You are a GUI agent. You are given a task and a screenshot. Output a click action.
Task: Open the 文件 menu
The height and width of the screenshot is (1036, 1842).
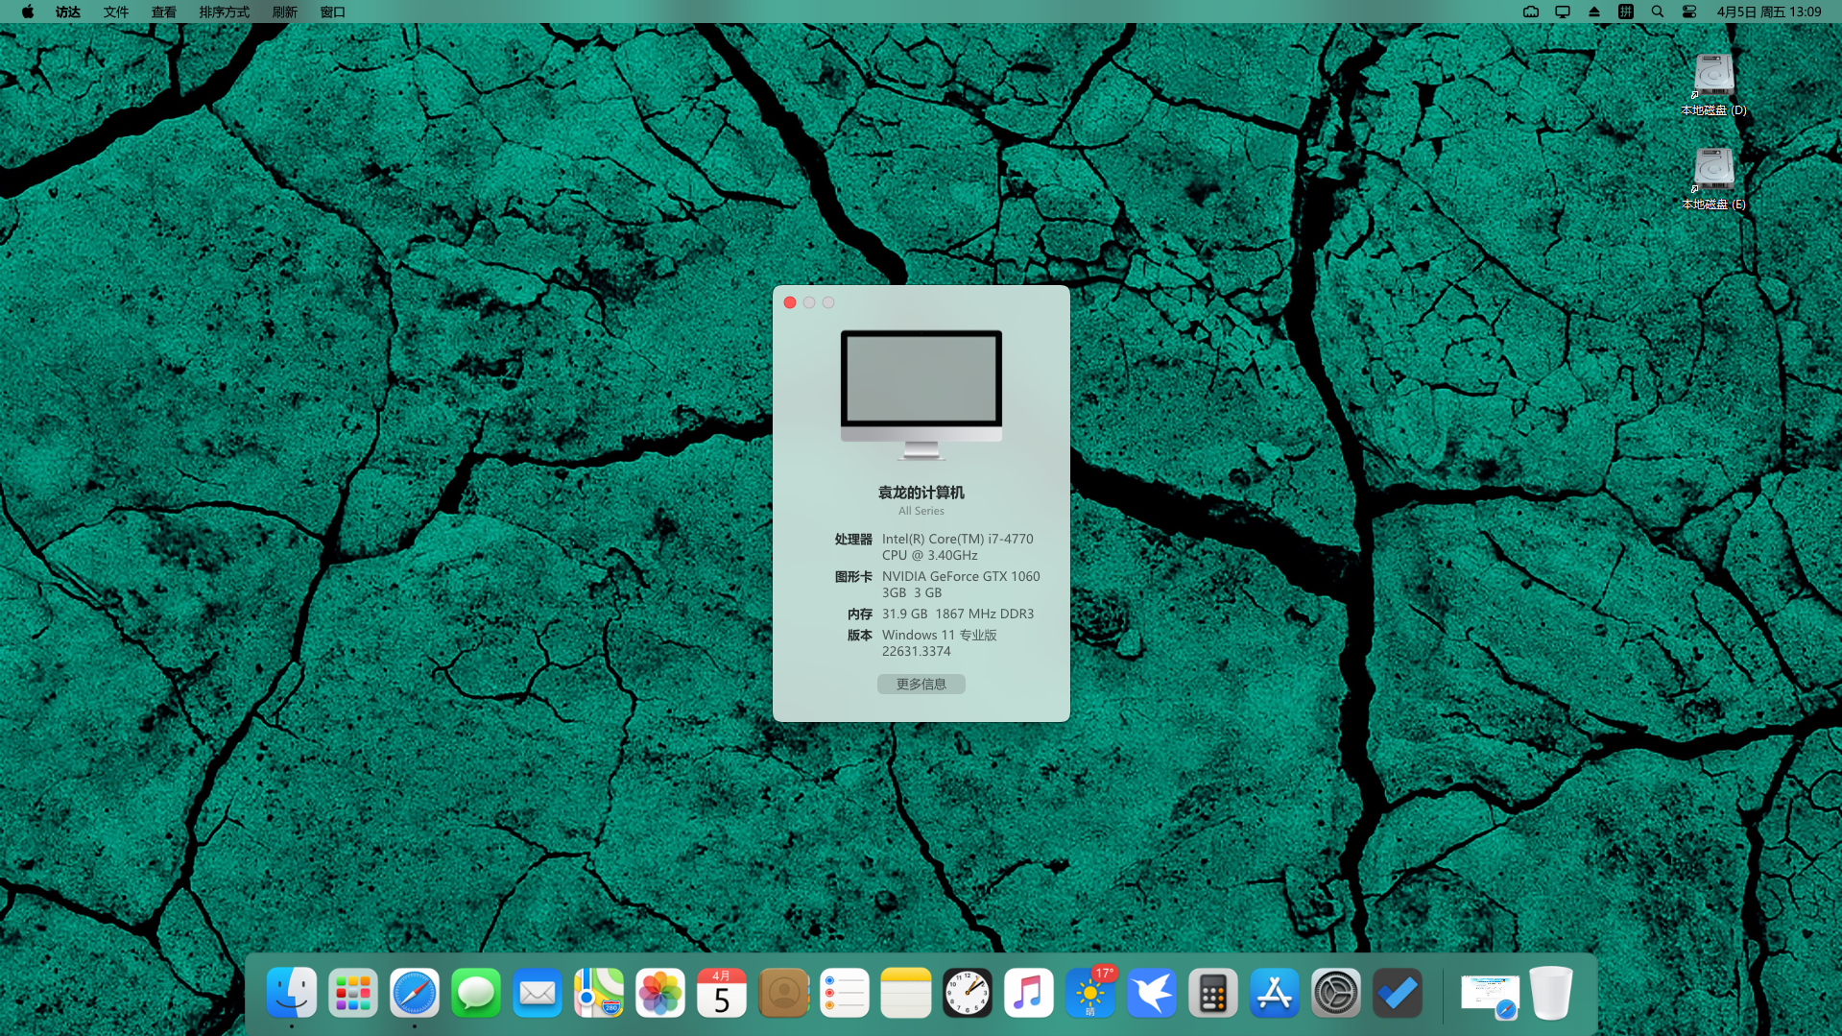(x=116, y=12)
